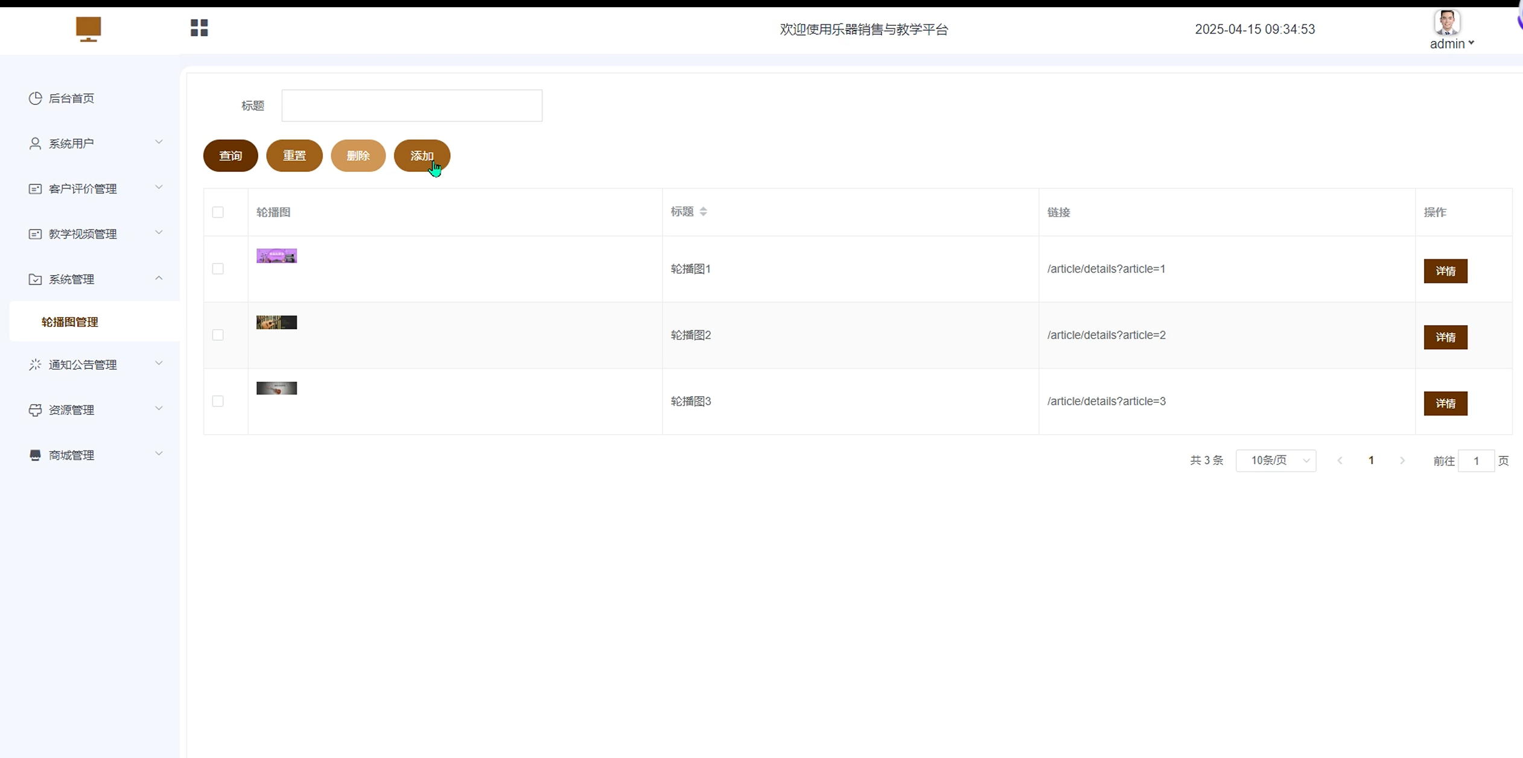Screen dimensions: 1523x758
Task: Check the 轮播图3 row checkbox
Action: 218,401
